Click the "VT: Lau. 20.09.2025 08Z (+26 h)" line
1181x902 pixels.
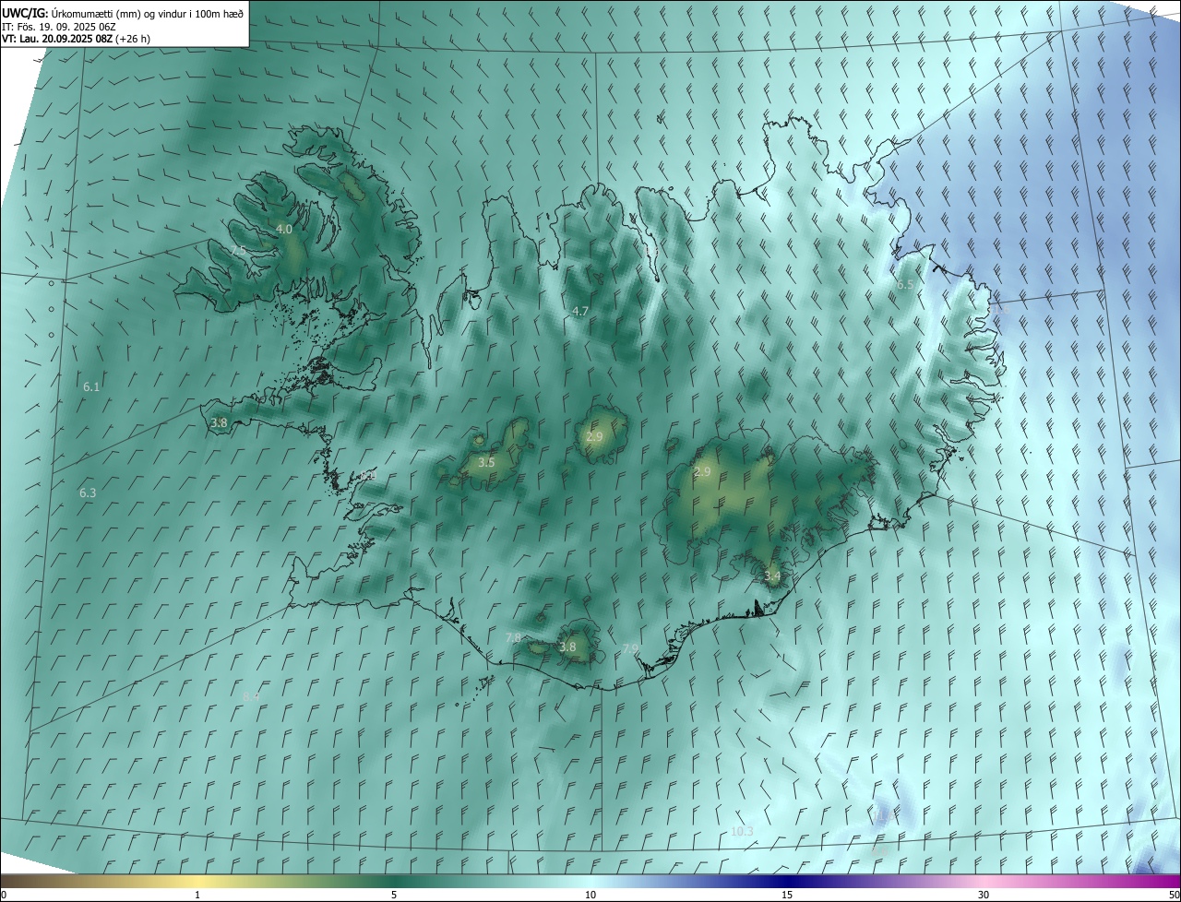click(x=78, y=39)
